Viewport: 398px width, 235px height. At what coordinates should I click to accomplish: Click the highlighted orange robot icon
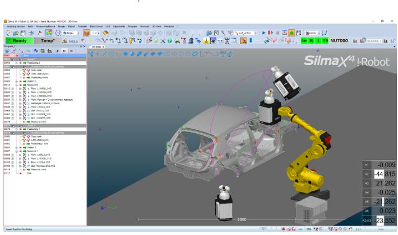[x=243, y=40]
